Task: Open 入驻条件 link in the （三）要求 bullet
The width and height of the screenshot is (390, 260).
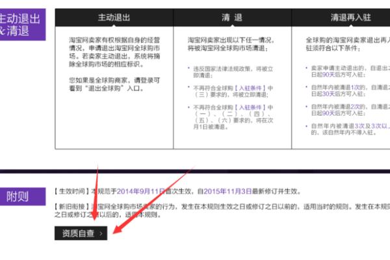Action: (250, 88)
